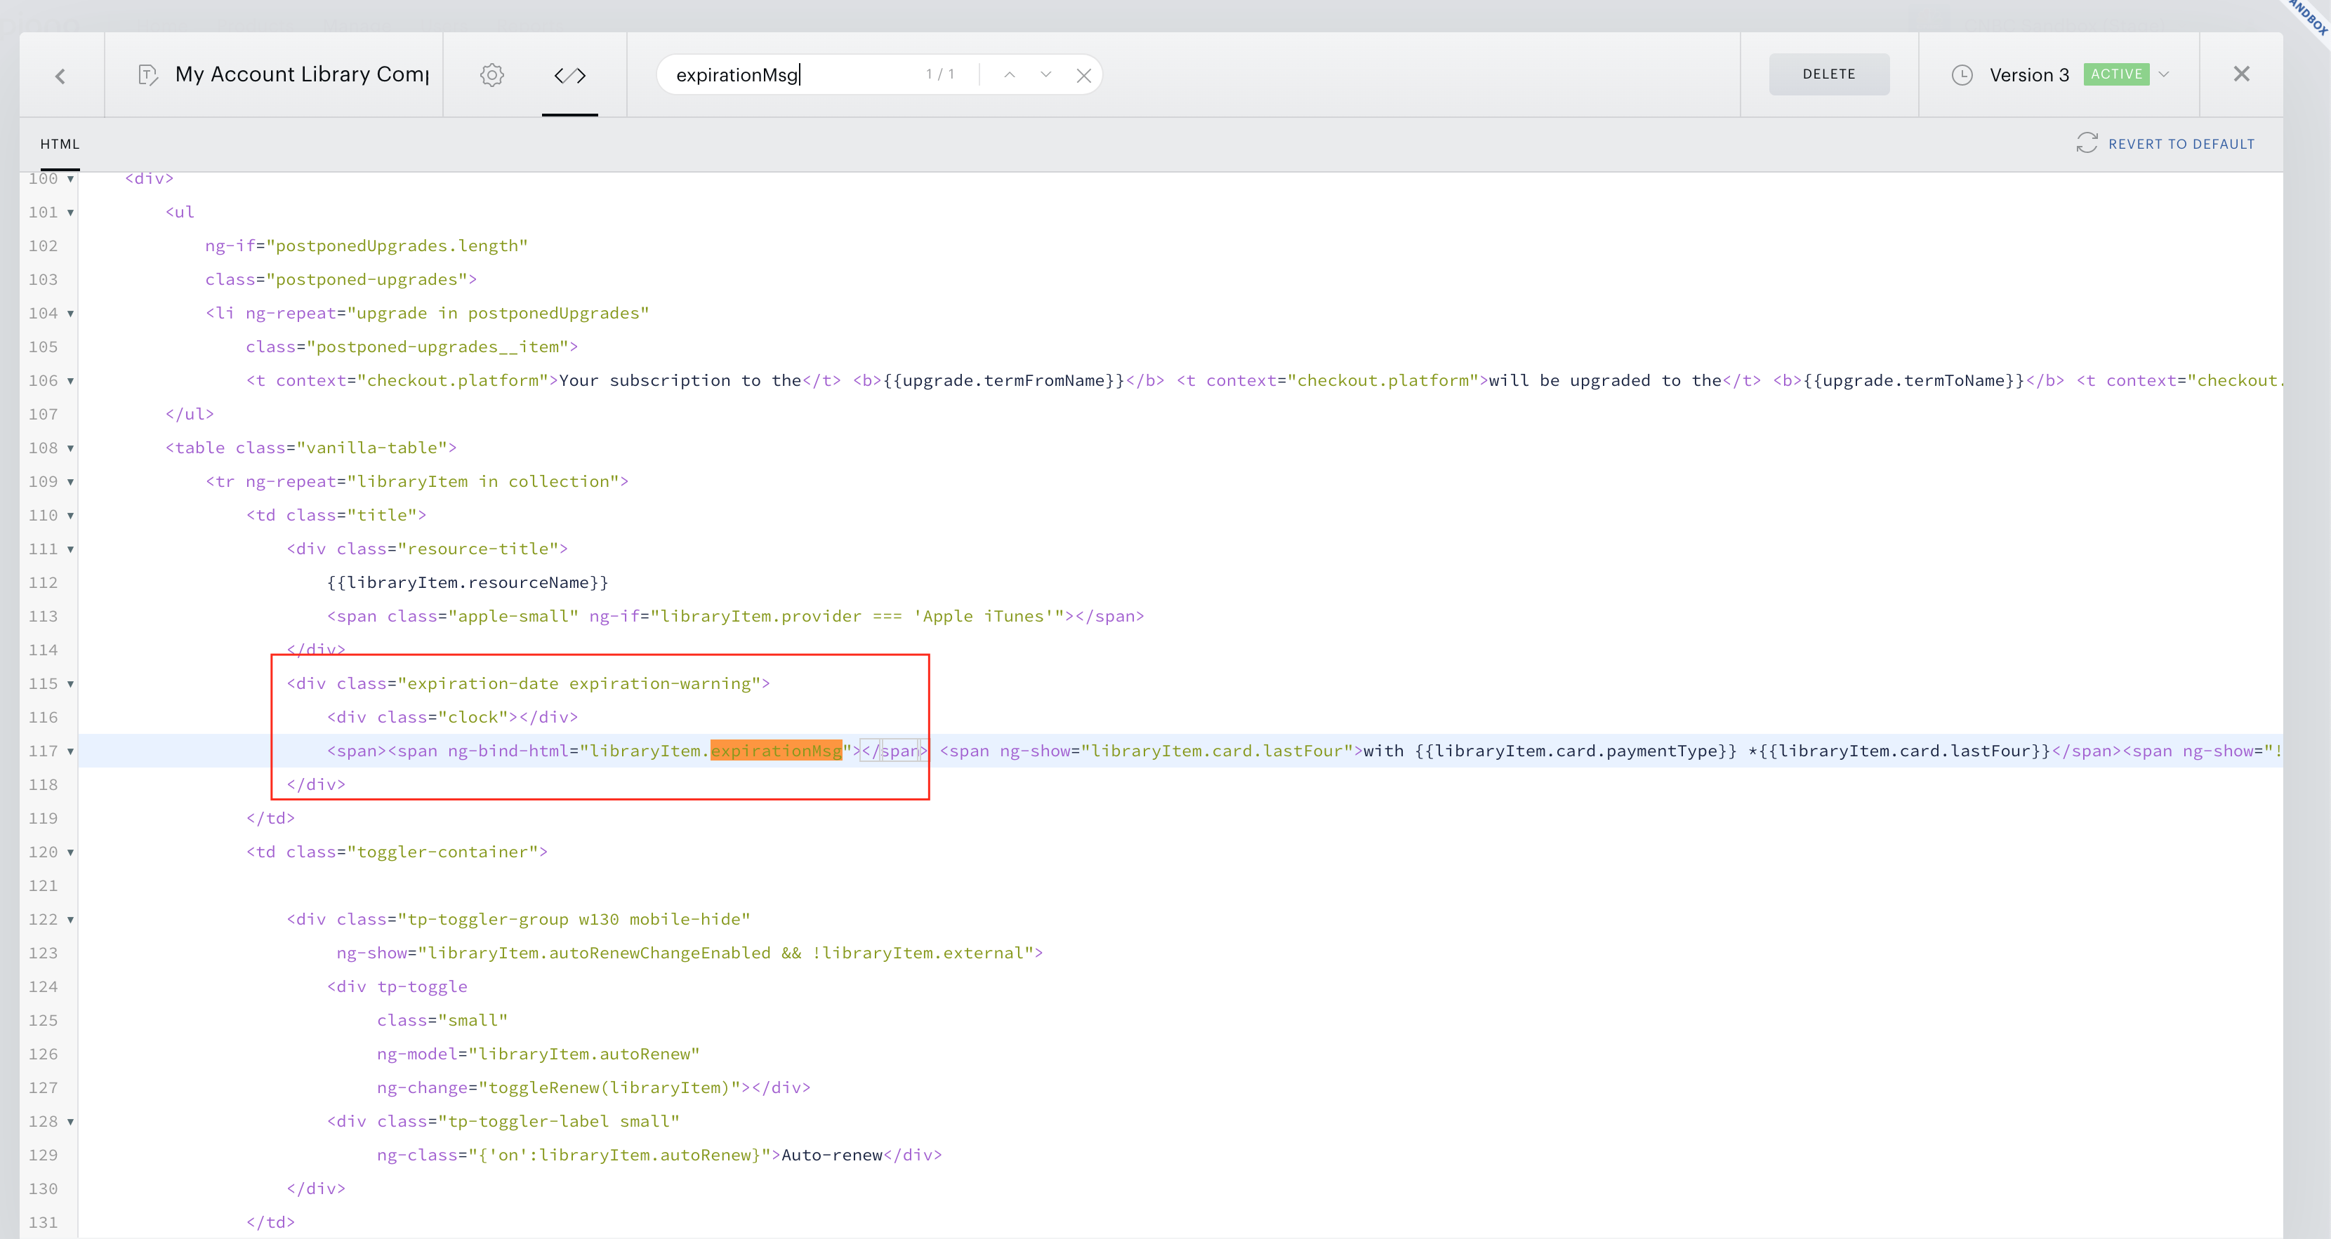Open the settings gear icon

click(x=491, y=75)
